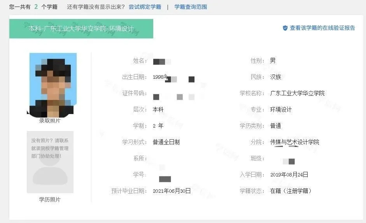Image resolution: width=366 pixels, height=223 pixels.
Task: Click the 学历照片 caption text
Action: click(x=50, y=199)
